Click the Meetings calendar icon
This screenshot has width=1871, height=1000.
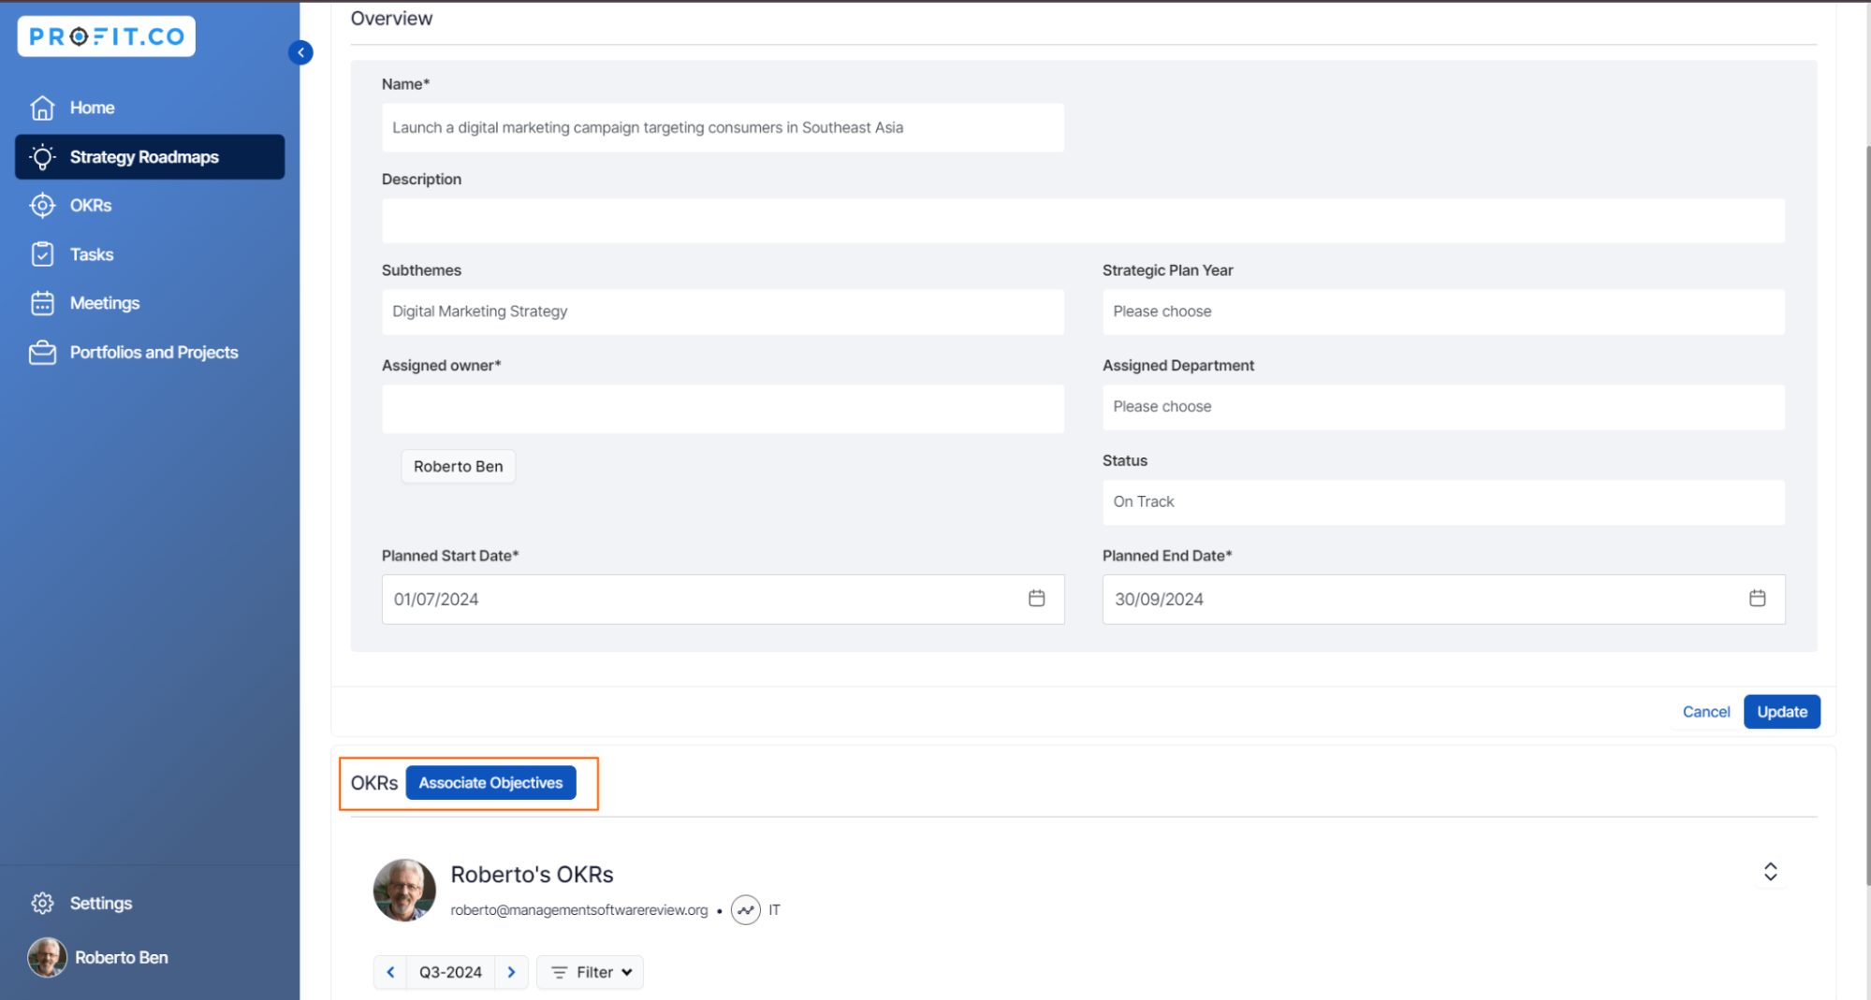[x=43, y=303]
